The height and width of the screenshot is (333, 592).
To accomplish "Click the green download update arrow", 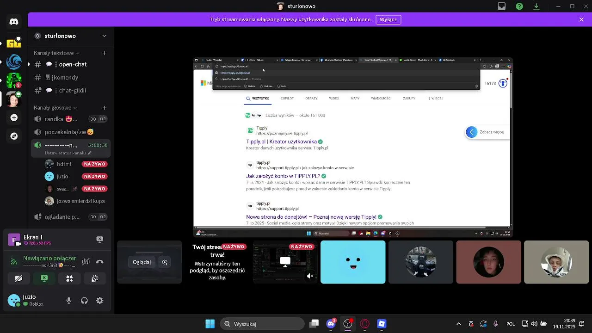I will pyautogui.click(x=536, y=6).
